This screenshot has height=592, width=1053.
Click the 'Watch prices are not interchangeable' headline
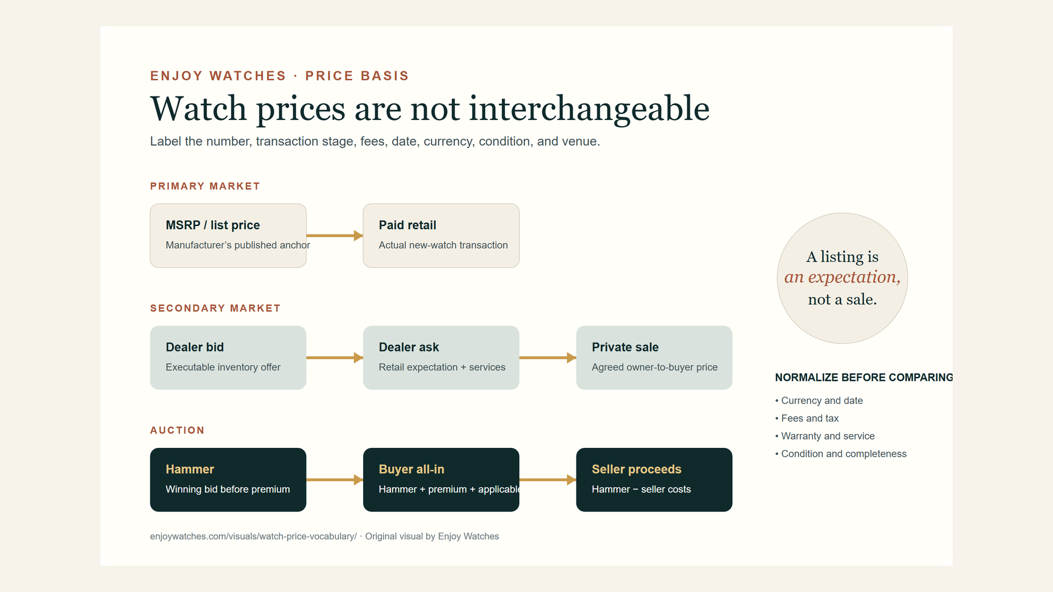[x=430, y=109]
